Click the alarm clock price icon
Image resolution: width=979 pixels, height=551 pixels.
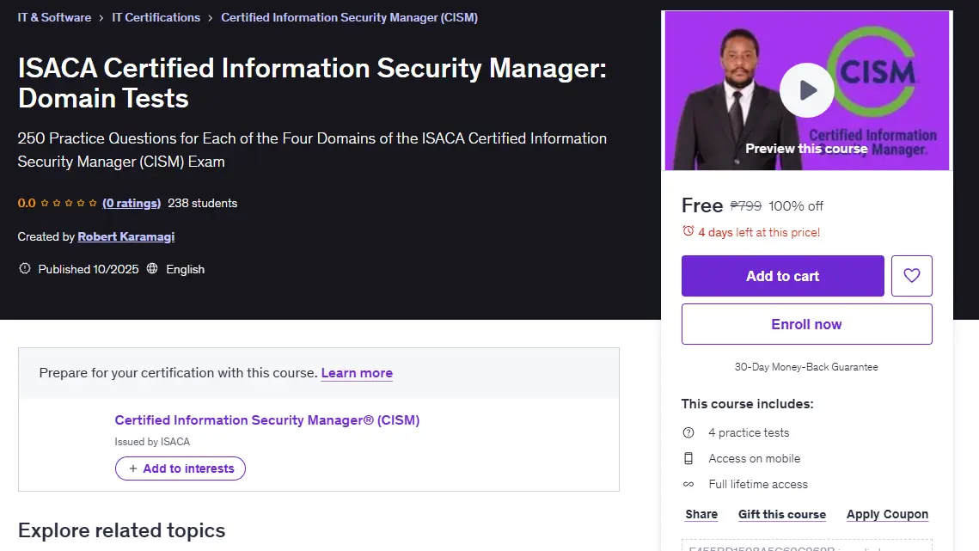tap(688, 231)
